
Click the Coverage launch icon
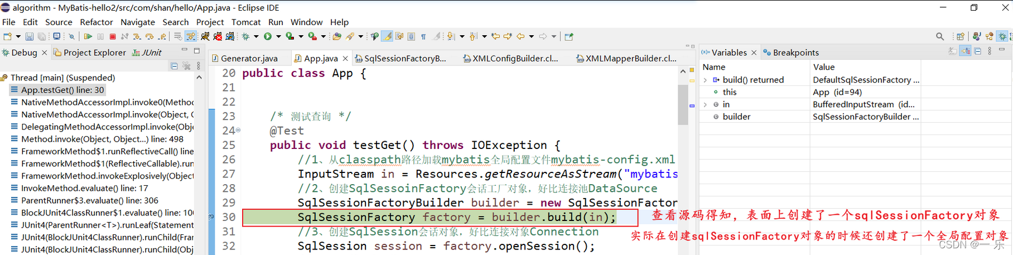click(290, 36)
